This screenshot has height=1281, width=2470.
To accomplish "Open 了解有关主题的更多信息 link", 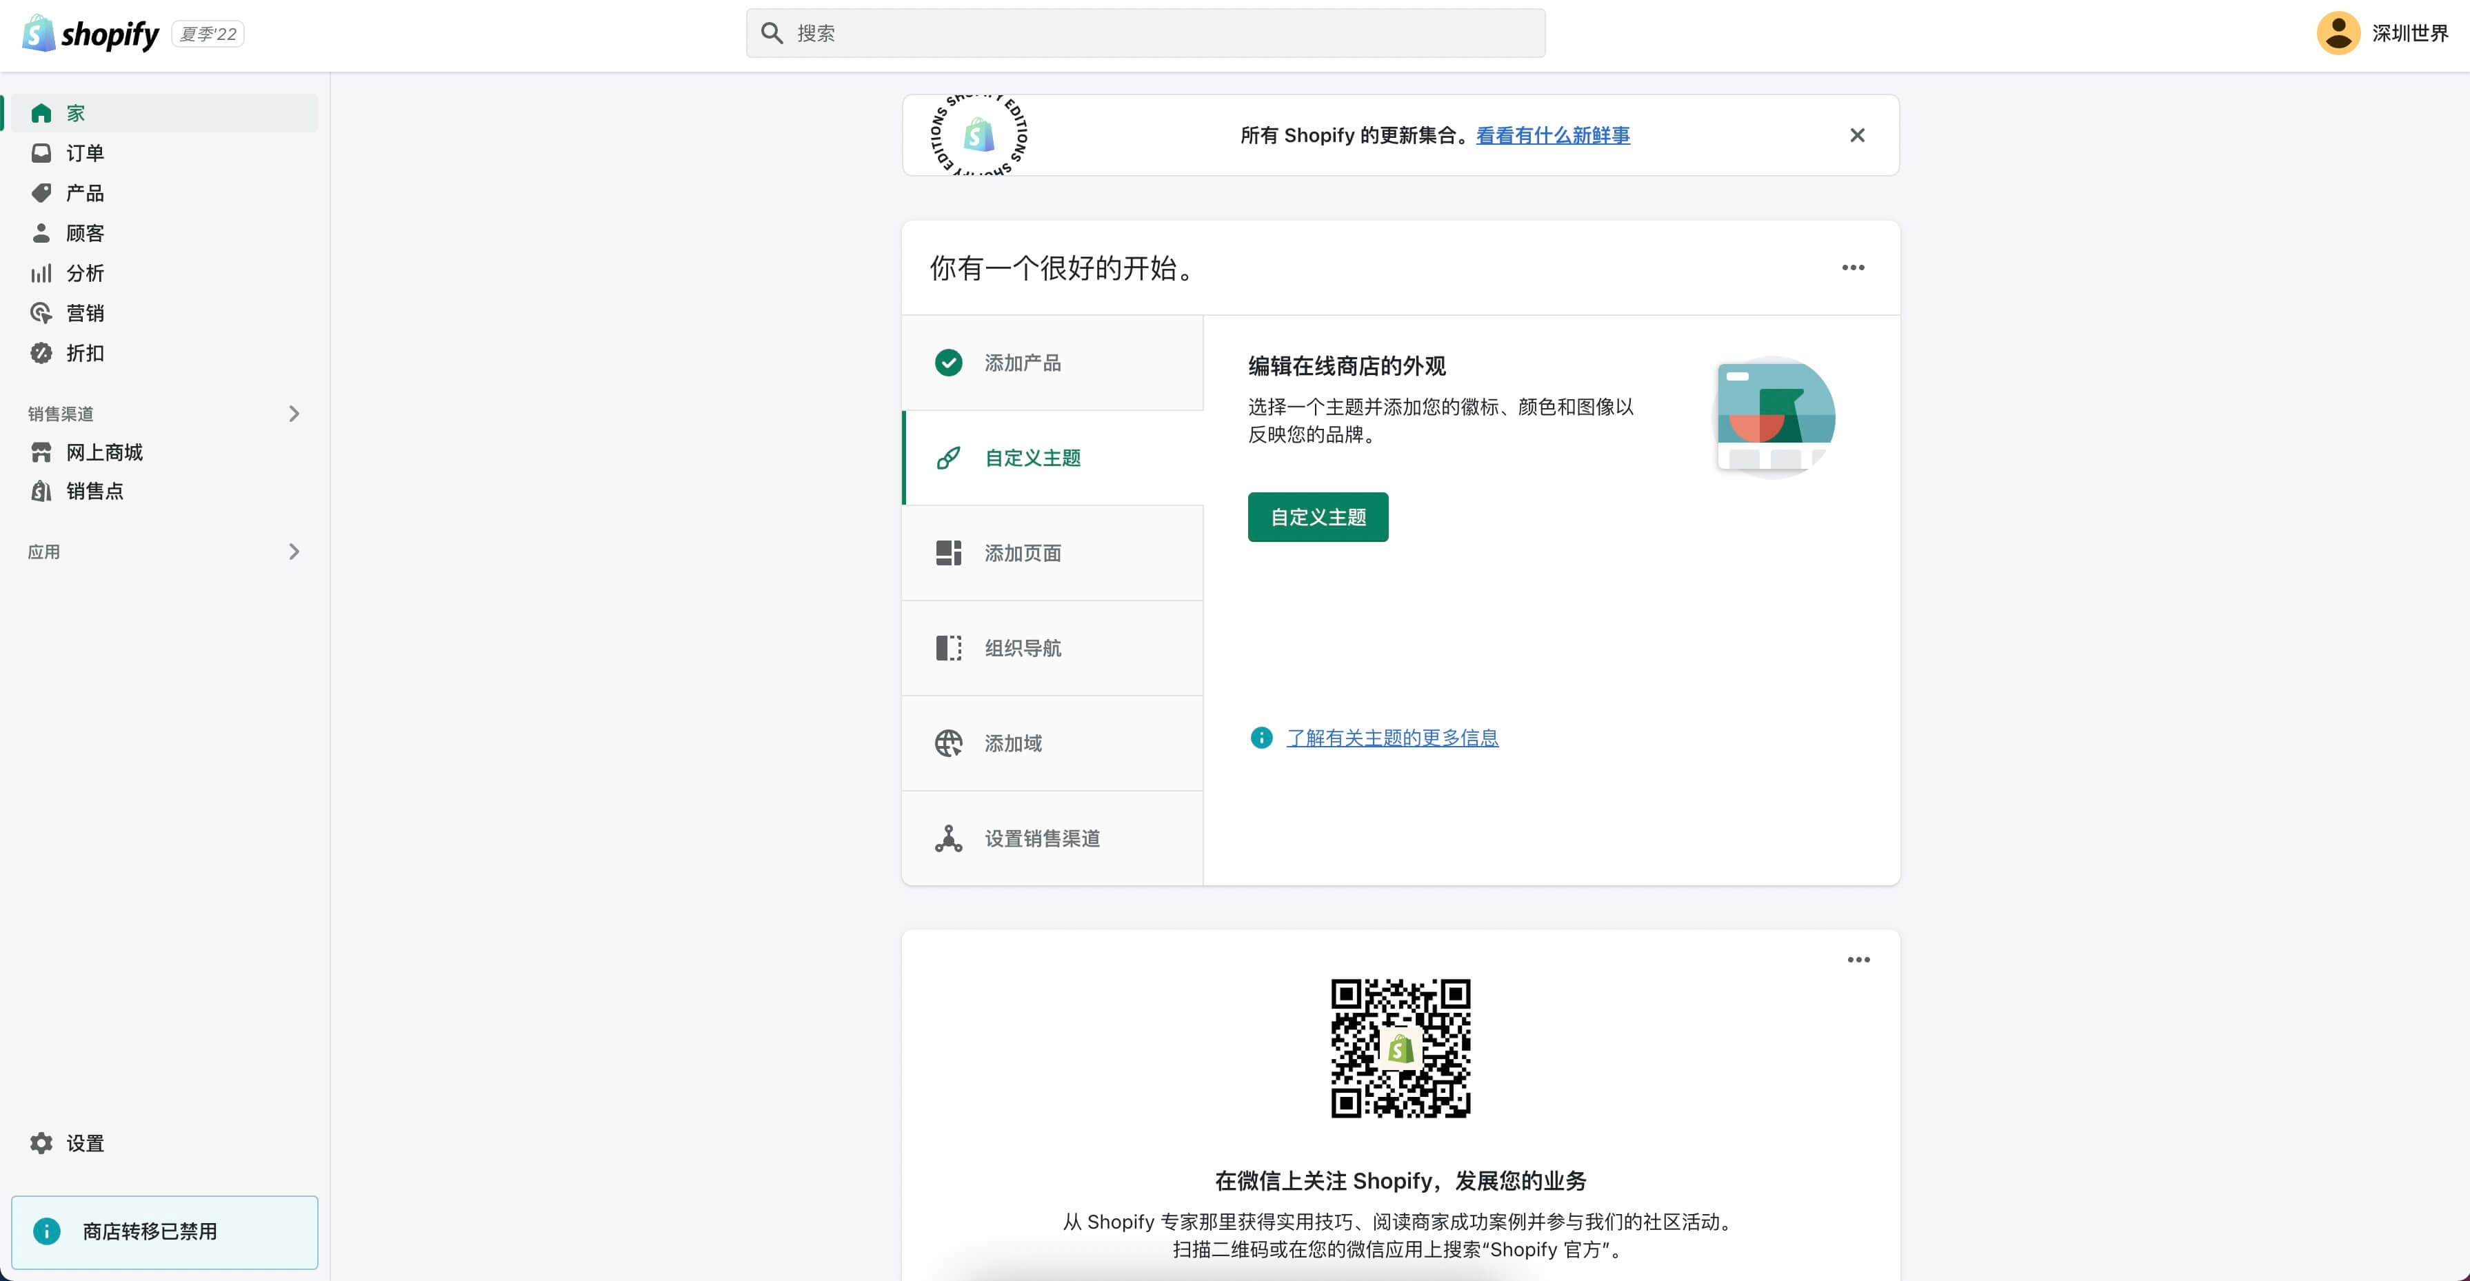I will pos(1392,737).
